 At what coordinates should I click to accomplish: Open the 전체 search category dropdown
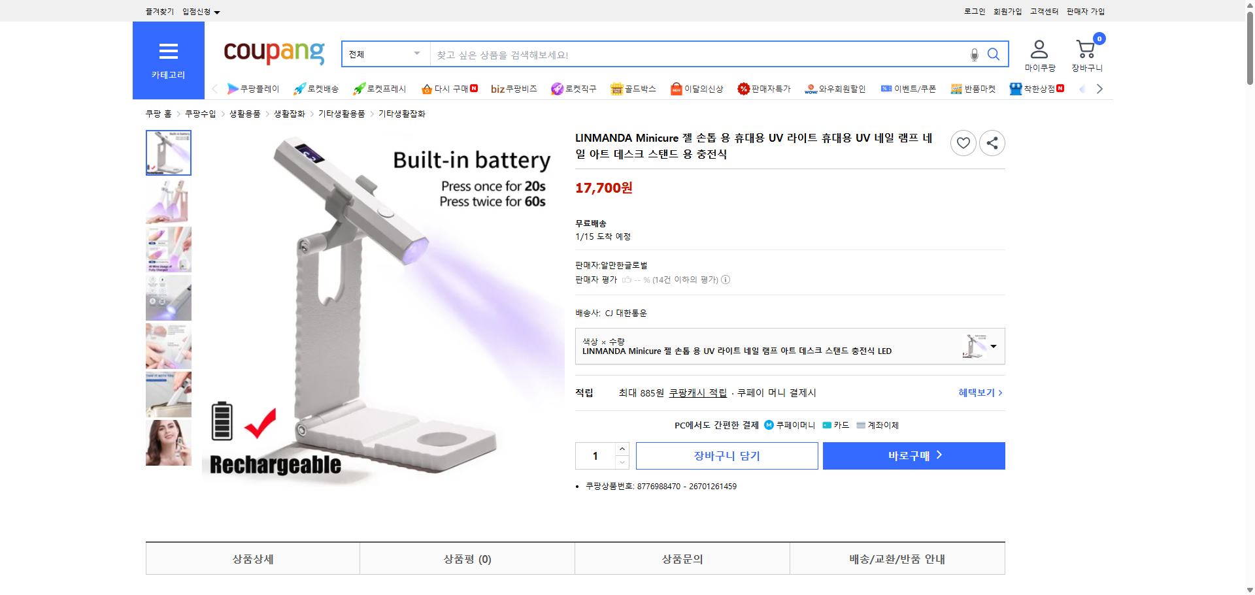(x=384, y=54)
